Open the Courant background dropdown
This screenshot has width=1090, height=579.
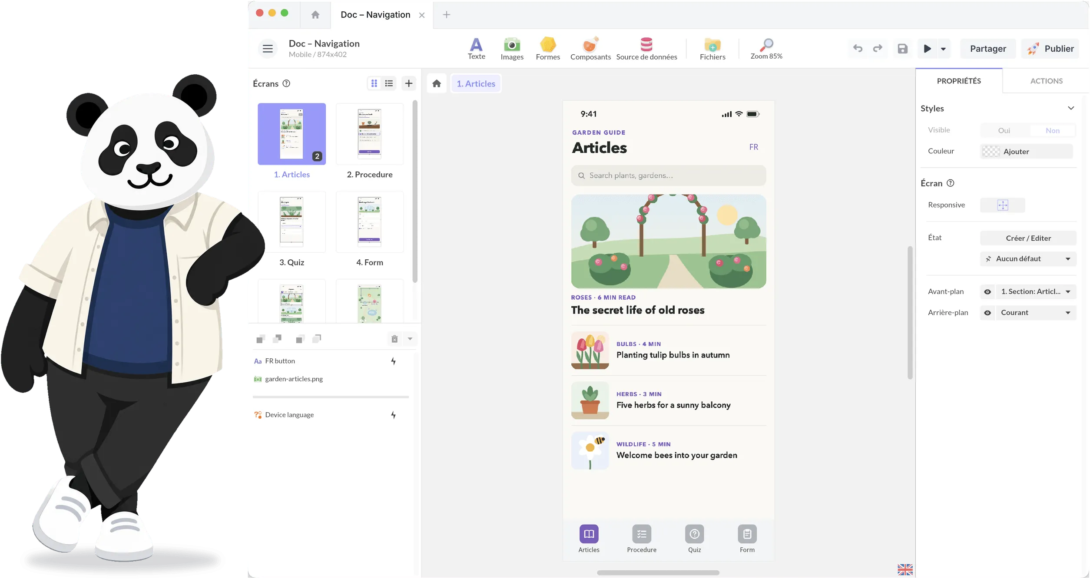click(x=1035, y=313)
